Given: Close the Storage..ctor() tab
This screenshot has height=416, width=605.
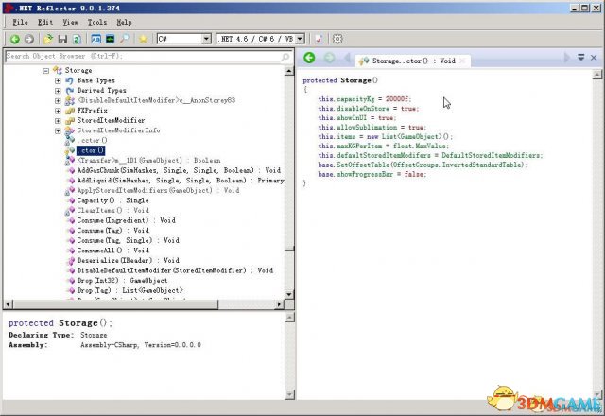Looking at the screenshot, I should click(462, 61).
